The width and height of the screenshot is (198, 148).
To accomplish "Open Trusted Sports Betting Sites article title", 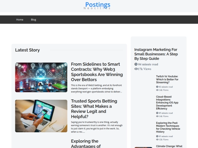I will [x=94, y=109].
